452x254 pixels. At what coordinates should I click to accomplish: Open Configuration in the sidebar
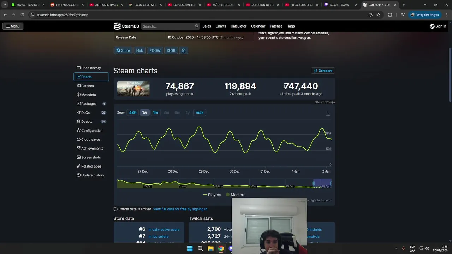coord(91,131)
